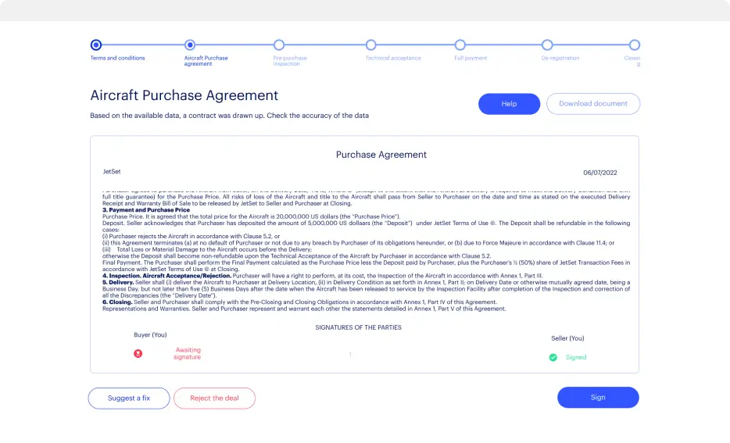Download the agreement document
This screenshot has width=730, height=443.
click(x=592, y=104)
